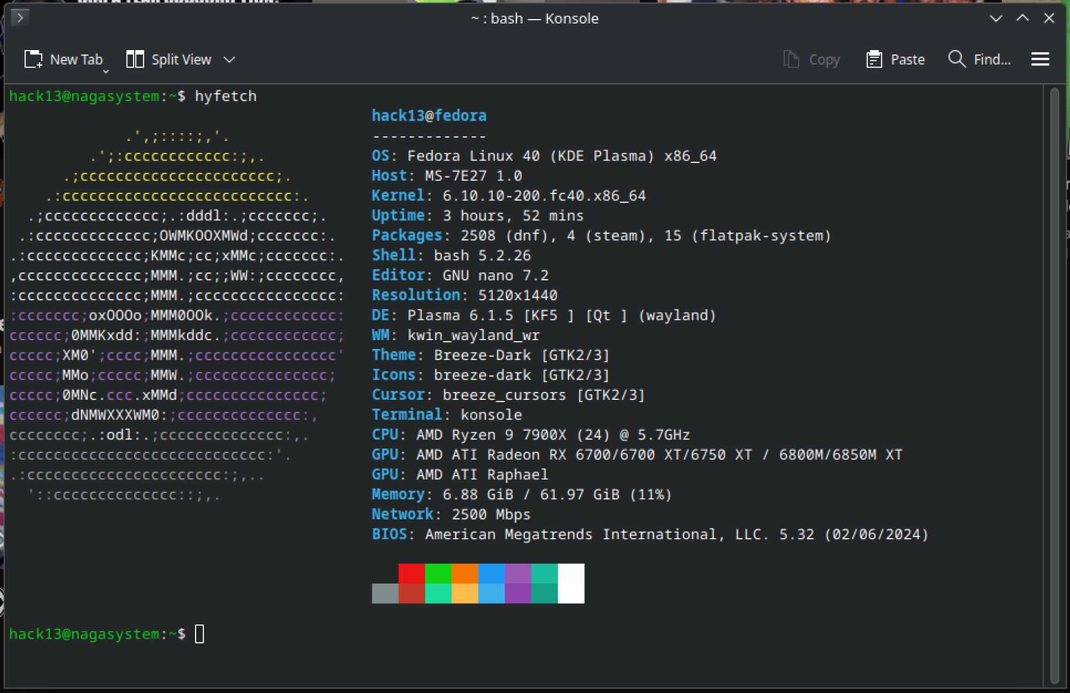Click the Icons value 'breeze-dark [GTK2/3]'
Viewport: 1070px width, 693px height.
point(522,375)
